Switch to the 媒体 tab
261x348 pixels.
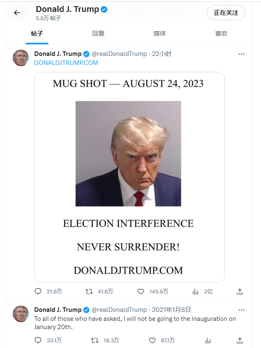coord(159,34)
